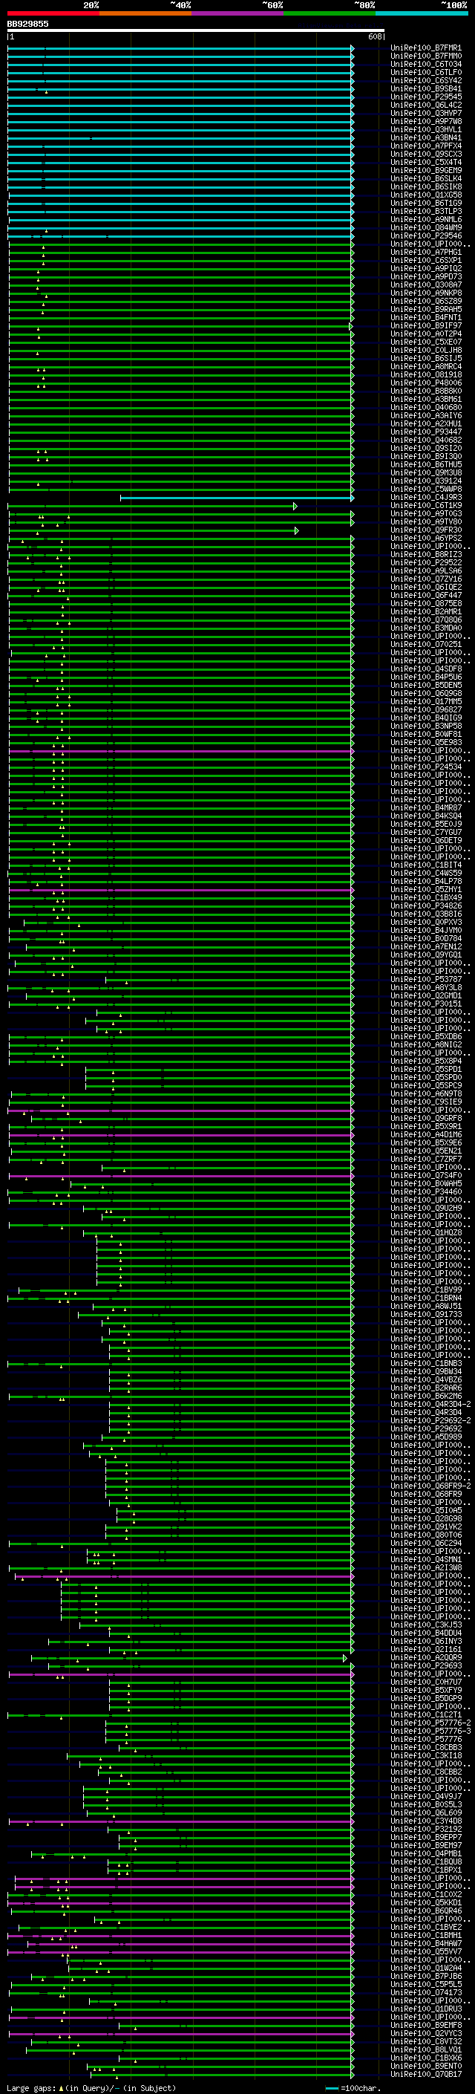Open hit UniRef100_B7FMM0

click(425, 56)
